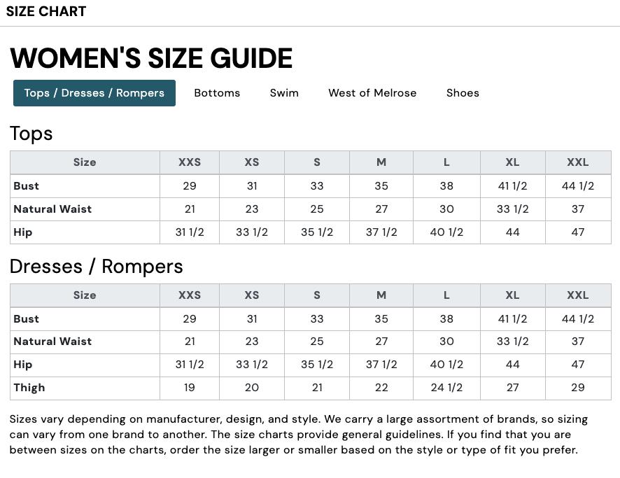Click the sizing disclaimer paragraph text

(299, 434)
